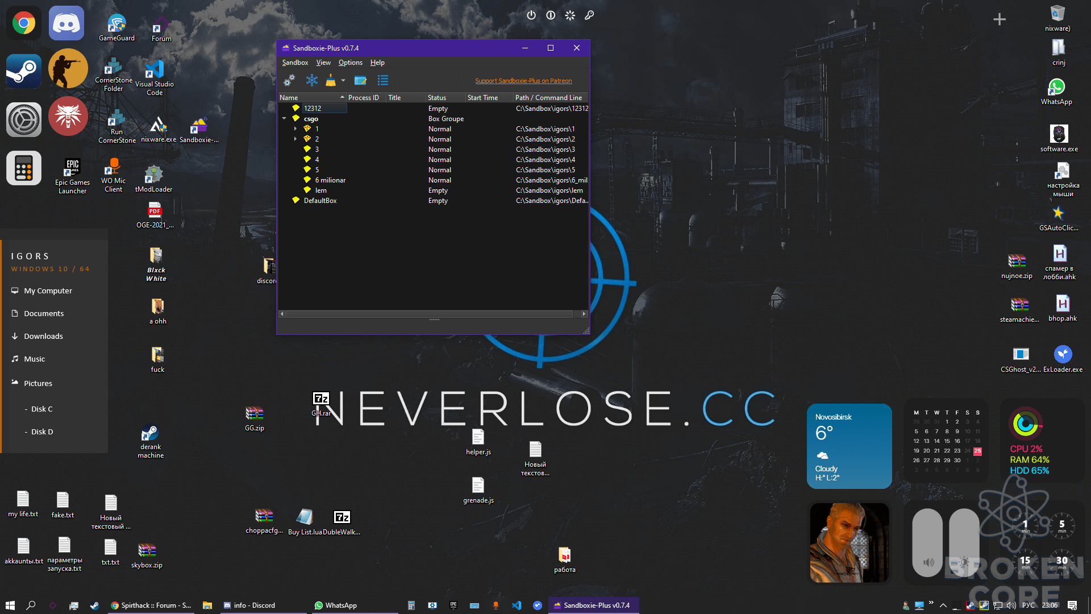
Task: Select sandbox 3 in csgo group
Action: tap(433, 150)
